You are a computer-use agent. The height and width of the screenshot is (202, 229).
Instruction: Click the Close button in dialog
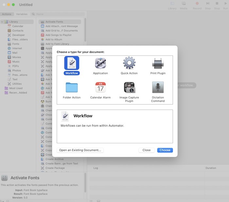147,150
